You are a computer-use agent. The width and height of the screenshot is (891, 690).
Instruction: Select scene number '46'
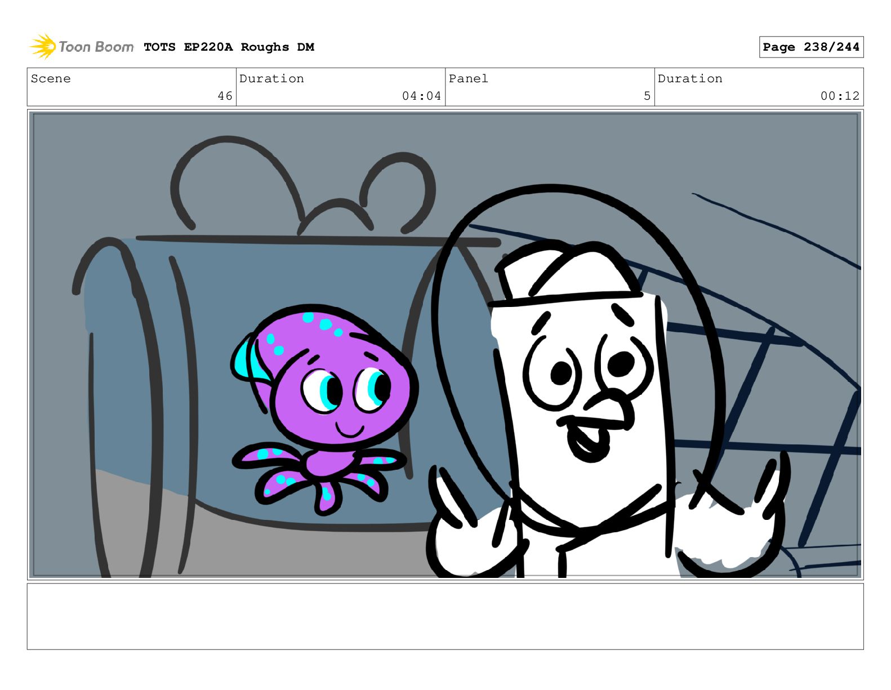tap(225, 96)
